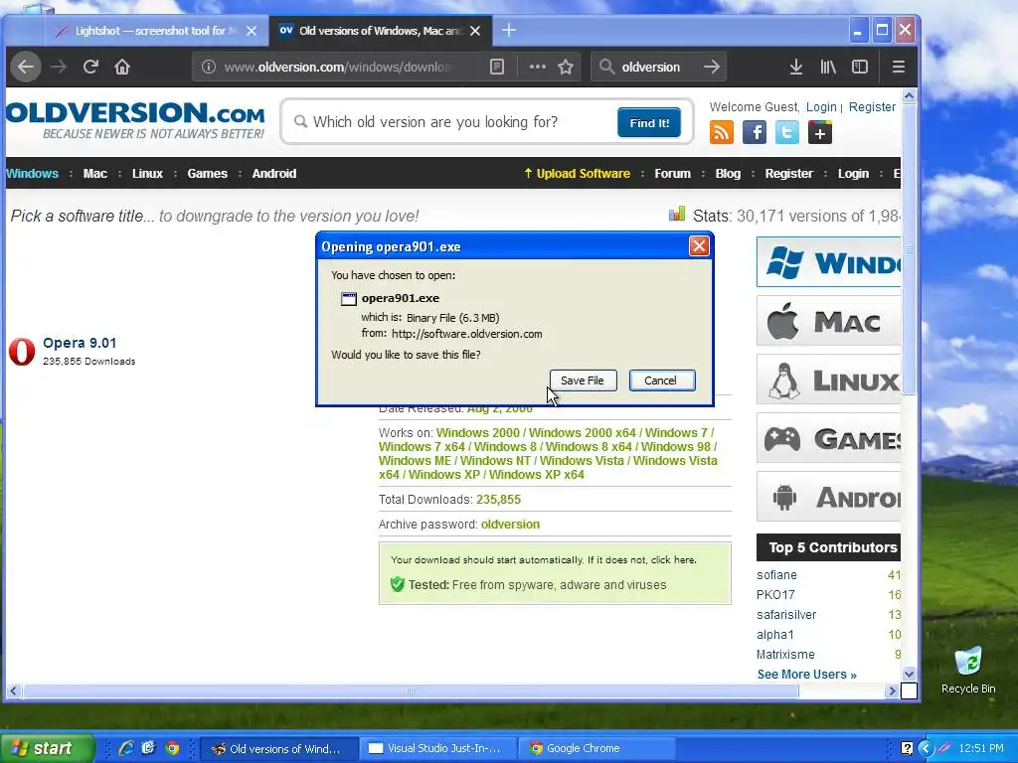Toggle reader view icon in address bar
Screen dimensions: 1018x763
coord(497,67)
